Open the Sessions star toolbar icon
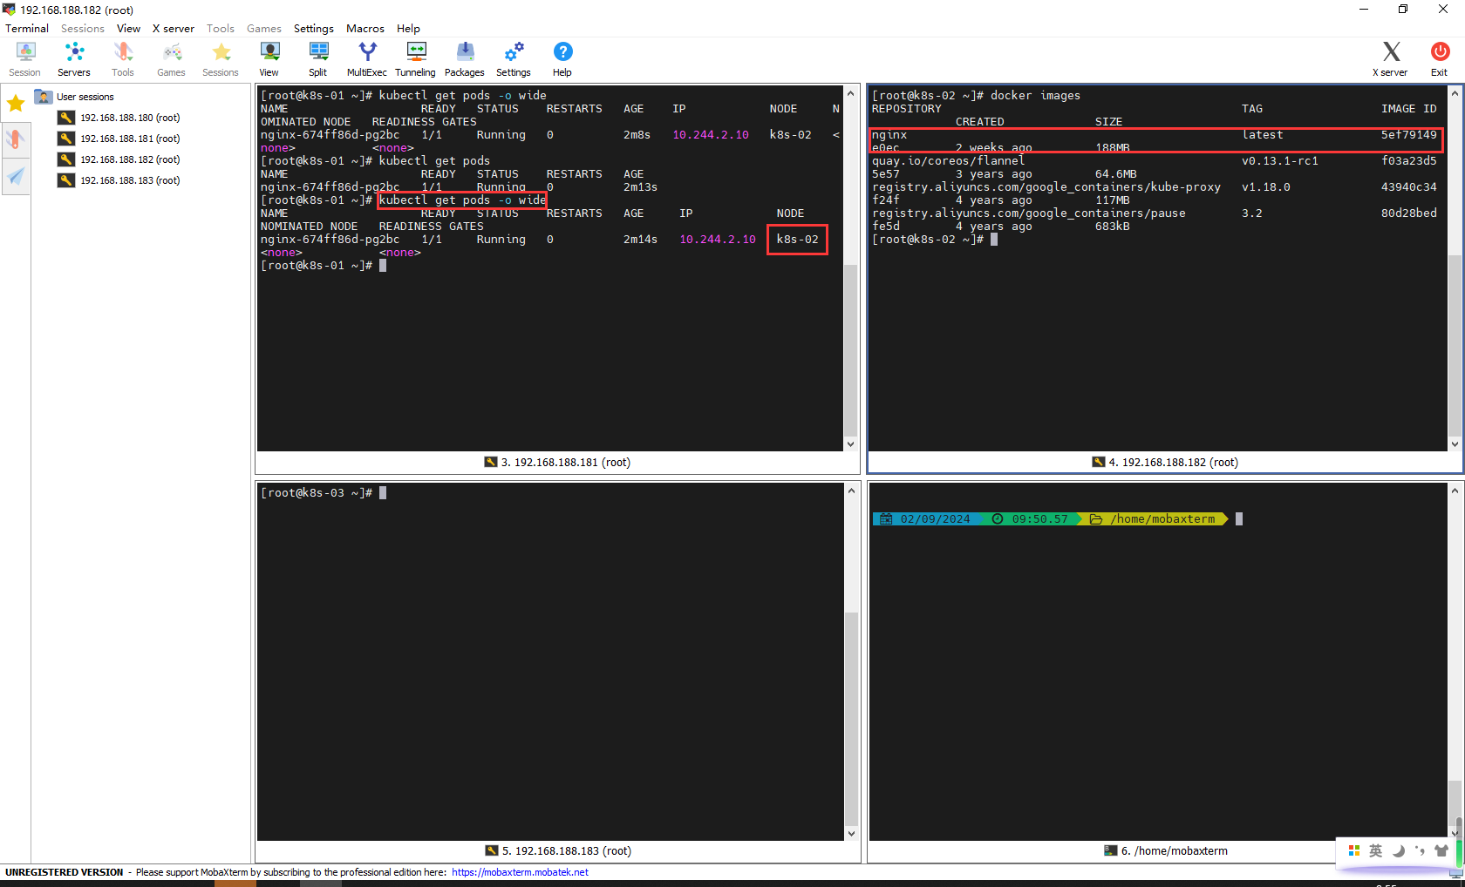Image resolution: width=1465 pixels, height=887 pixels. [x=221, y=59]
